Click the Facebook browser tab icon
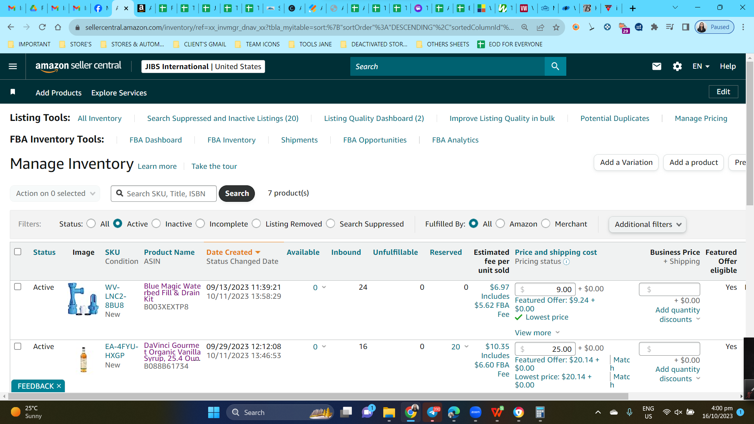The height and width of the screenshot is (424, 754). click(98, 8)
